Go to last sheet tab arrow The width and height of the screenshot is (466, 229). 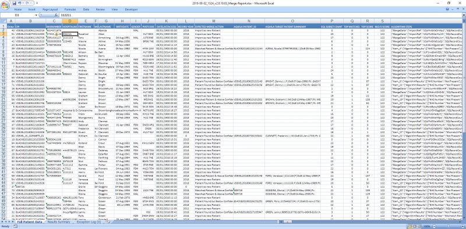point(13,221)
